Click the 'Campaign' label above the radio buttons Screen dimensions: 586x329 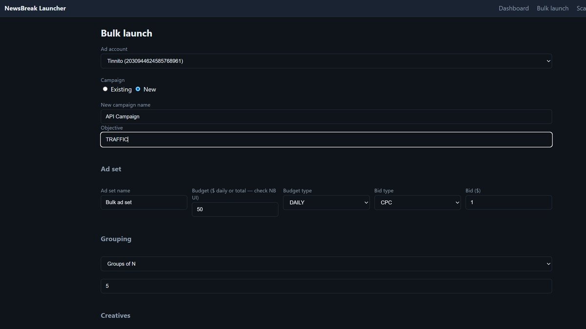113,80
